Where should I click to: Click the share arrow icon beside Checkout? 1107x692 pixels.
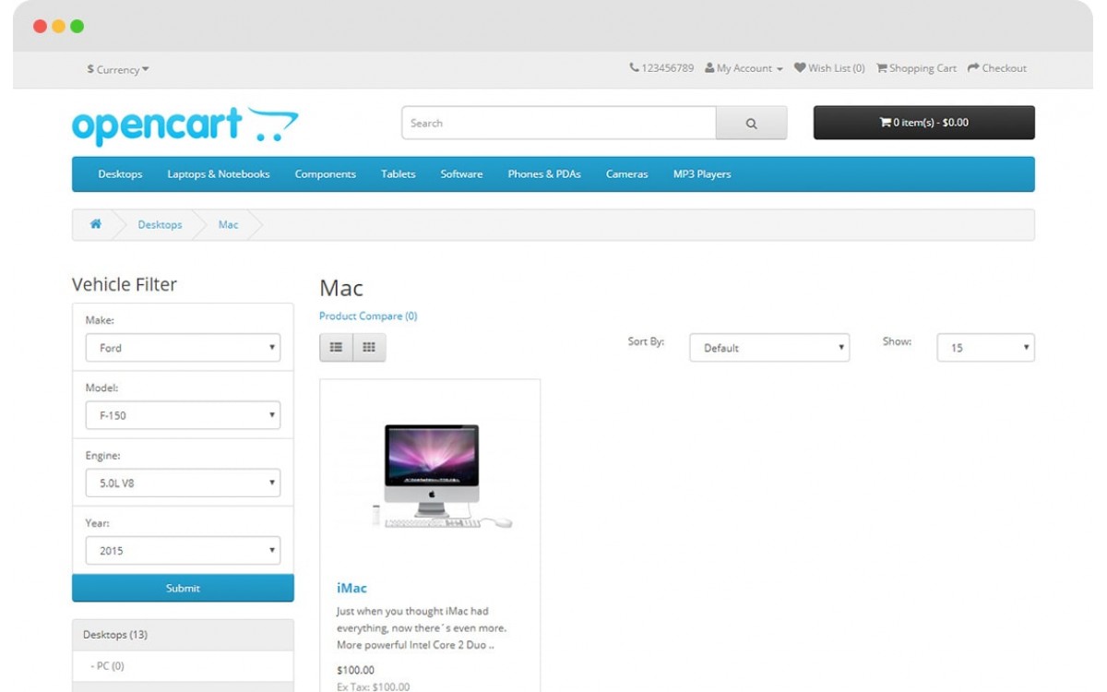coord(973,68)
